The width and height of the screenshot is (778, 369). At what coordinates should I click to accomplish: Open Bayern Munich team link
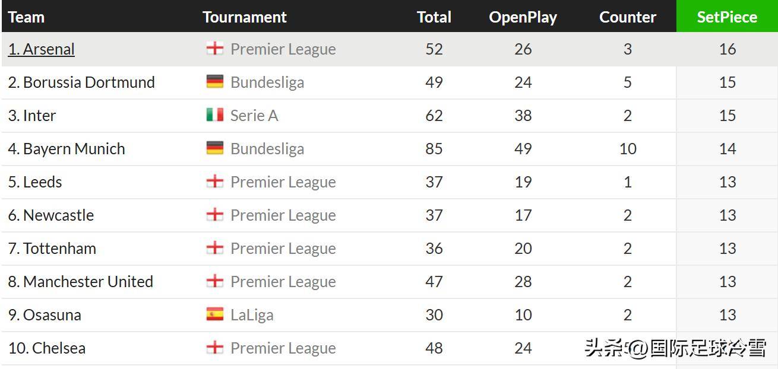67,148
